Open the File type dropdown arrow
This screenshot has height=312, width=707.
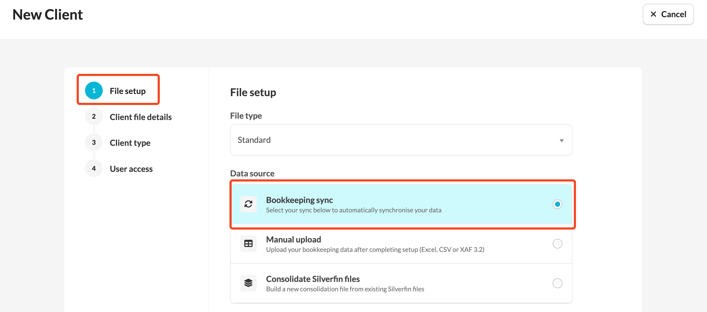561,140
